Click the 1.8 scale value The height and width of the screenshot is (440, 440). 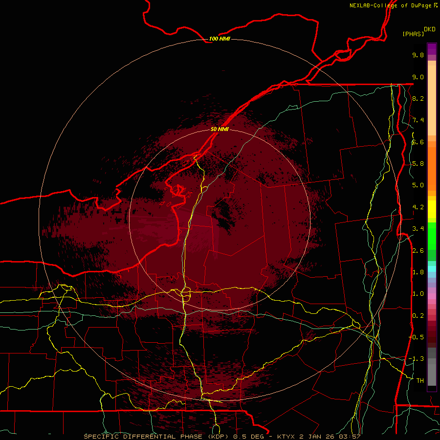418,272
